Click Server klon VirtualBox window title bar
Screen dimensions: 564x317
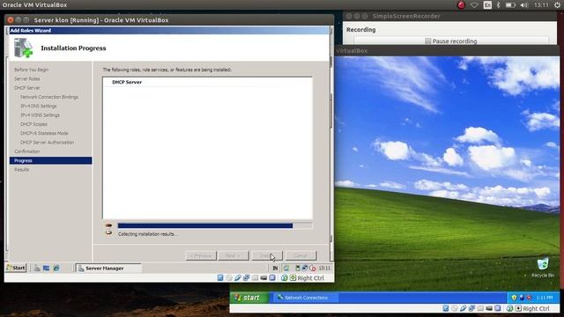click(x=169, y=20)
